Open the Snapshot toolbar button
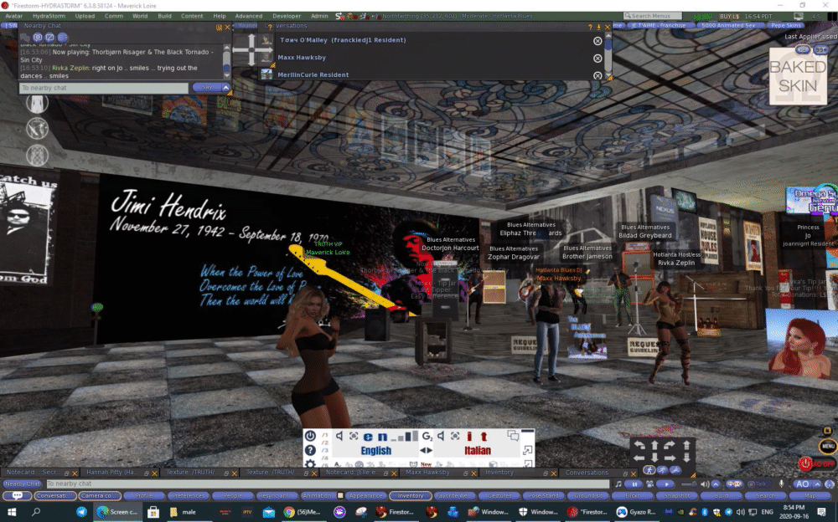The image size is (838, 522). [x=676, y=496]
